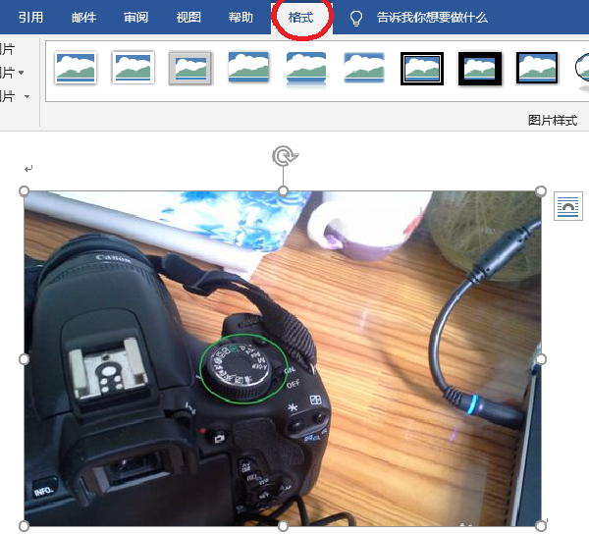589x534 pixels.
Task: Click the rotation handle above the picture
Action: (x=284, y=155)
